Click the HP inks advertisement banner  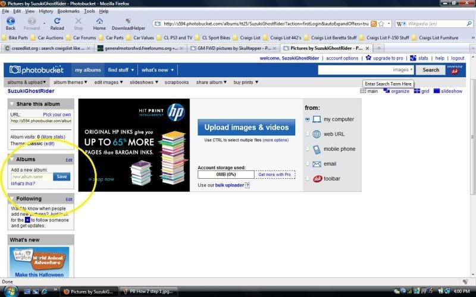pyautogui.click(x=134, y=145)
